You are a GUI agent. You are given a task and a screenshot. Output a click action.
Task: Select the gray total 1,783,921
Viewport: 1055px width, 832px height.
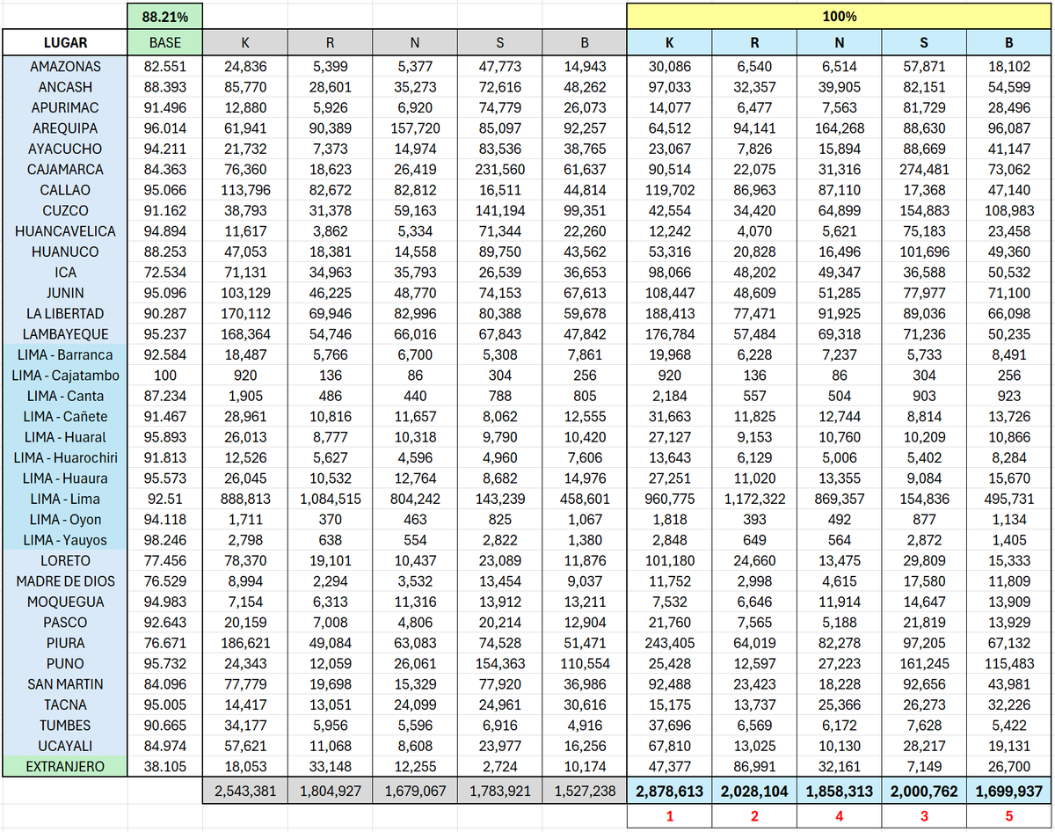(500, 791)
